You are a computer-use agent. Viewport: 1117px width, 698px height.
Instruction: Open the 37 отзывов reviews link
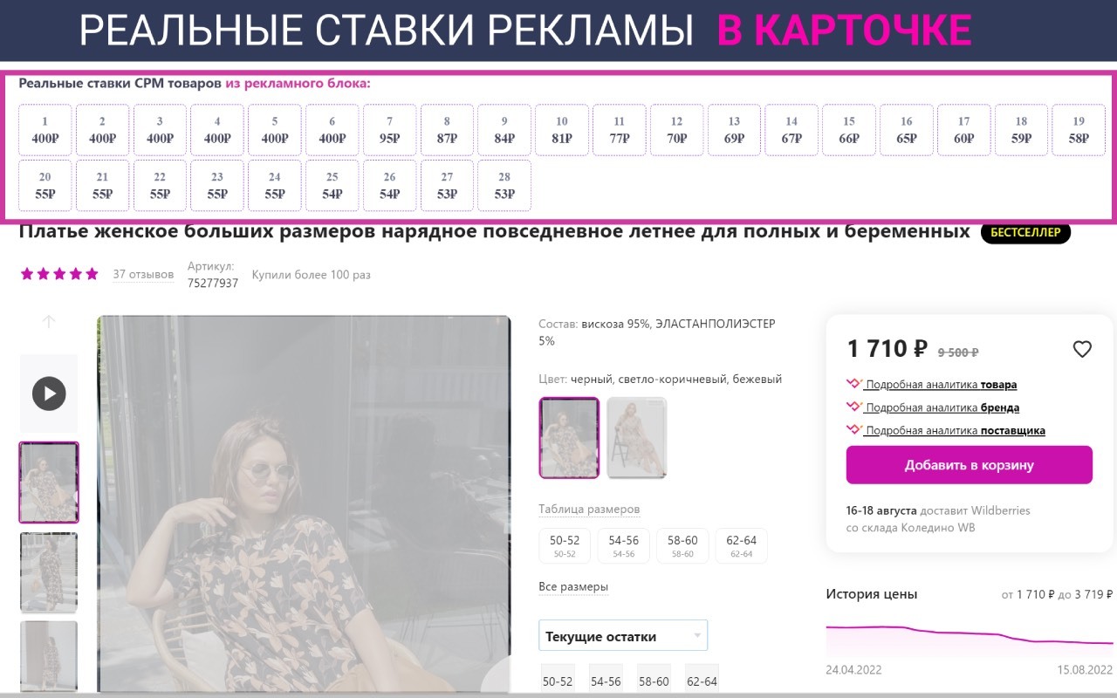pos(143,275)
